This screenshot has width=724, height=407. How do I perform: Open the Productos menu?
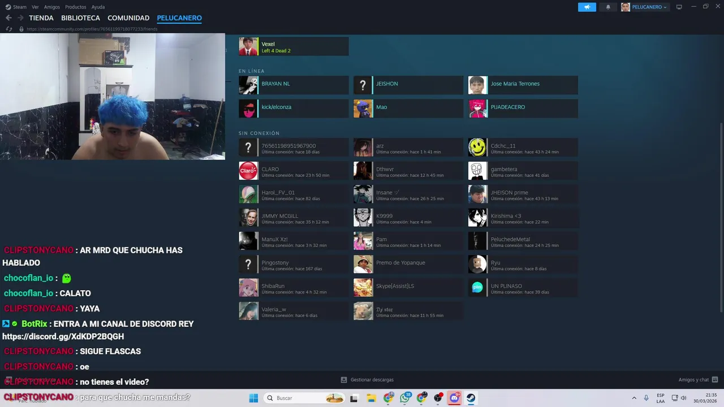[76, 7]
